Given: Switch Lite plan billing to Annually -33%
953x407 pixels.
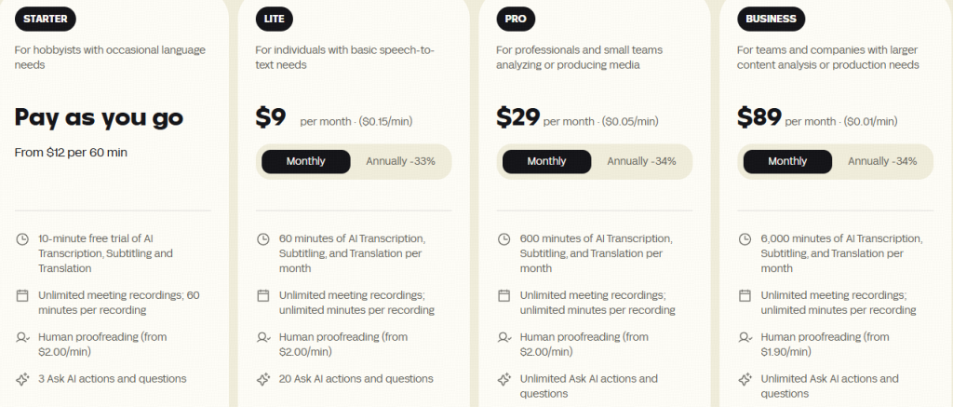Looking at the screenshot, I should coord(400,161).
